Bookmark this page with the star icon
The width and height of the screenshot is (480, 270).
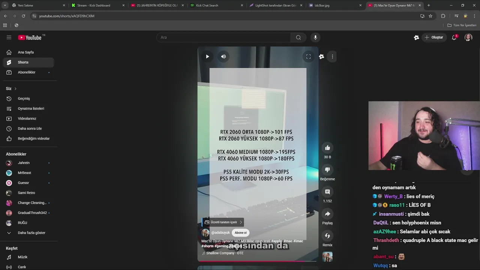pyautogui.click(x=430, y=16)
